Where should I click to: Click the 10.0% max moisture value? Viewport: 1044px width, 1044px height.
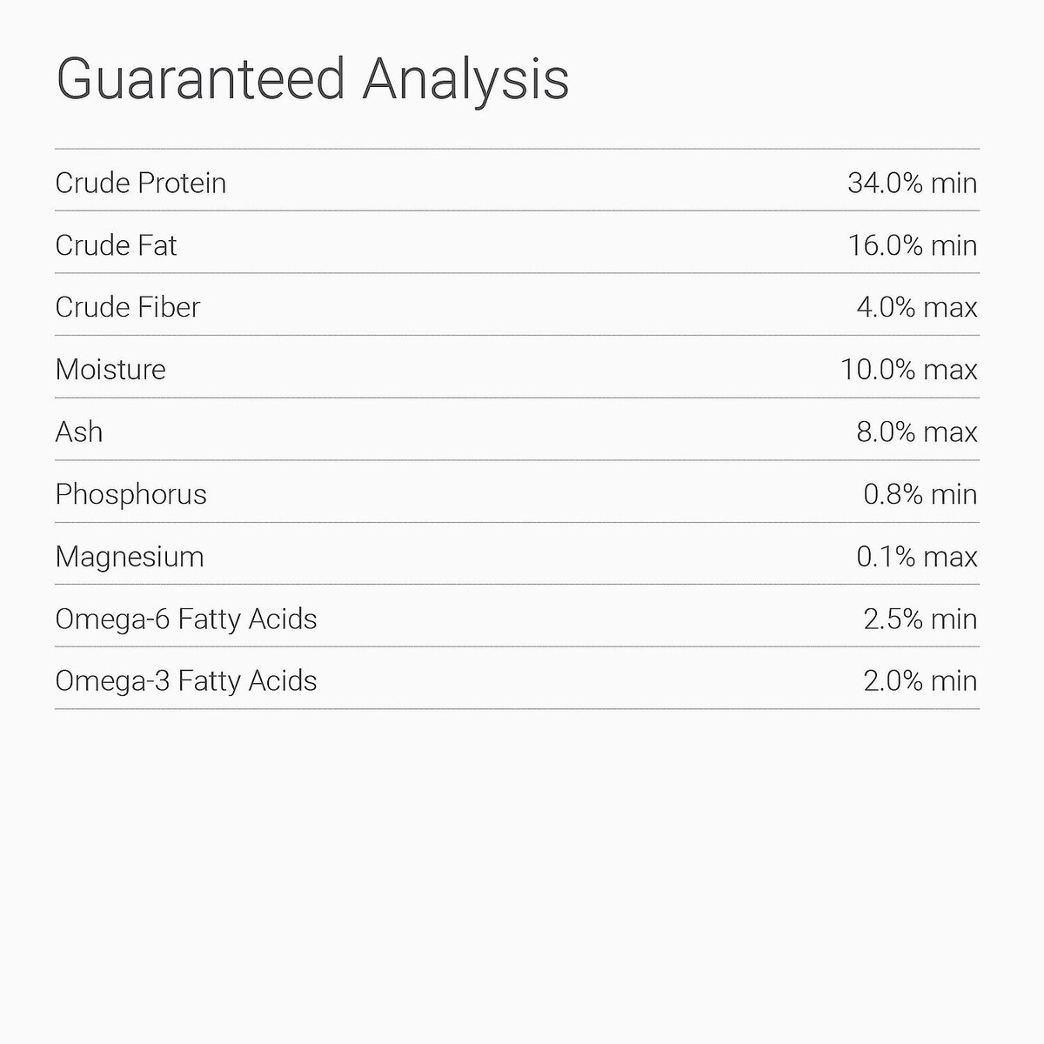point(908,370)
